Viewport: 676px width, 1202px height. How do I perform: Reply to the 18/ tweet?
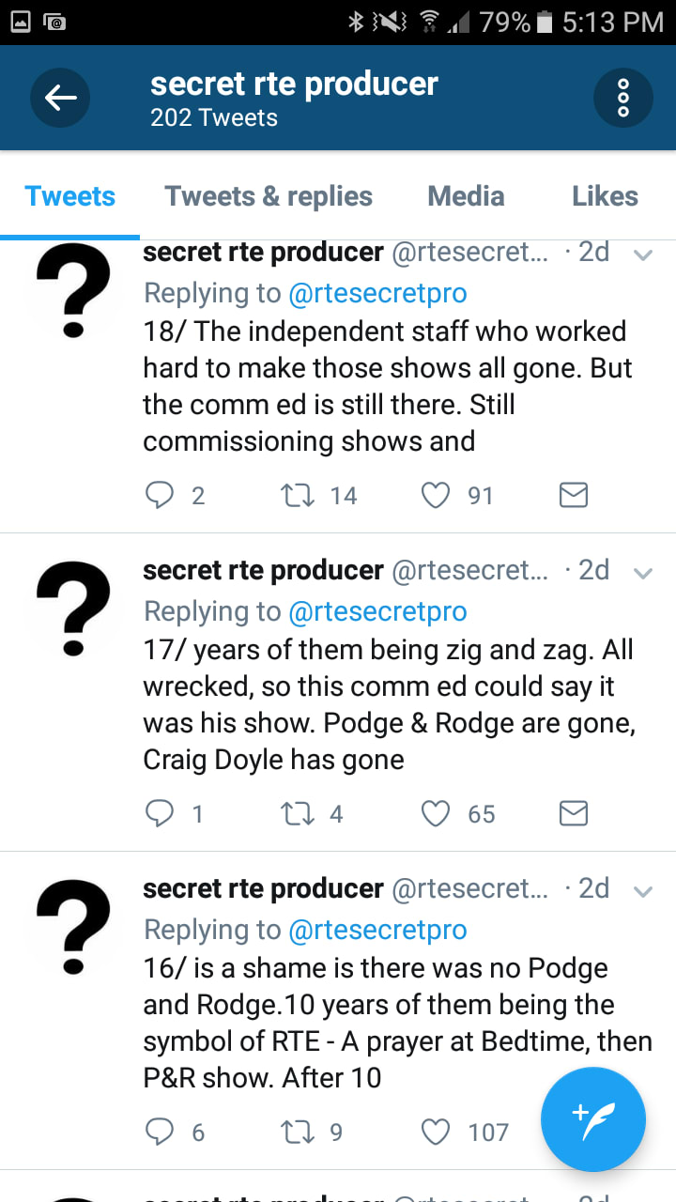tap(161, 495)
